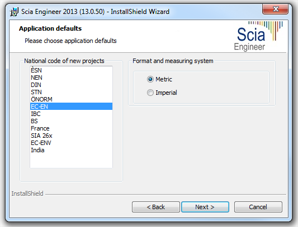The width and height of the screenshot is (298, 227).
Task: Choose SIA 26x national code
Action: (x=71, y=136)
